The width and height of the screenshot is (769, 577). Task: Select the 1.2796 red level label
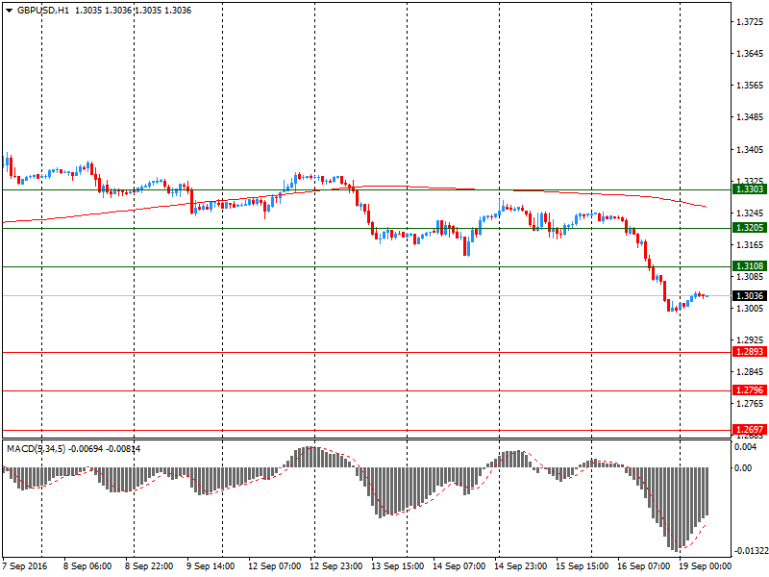coord(750,390)
